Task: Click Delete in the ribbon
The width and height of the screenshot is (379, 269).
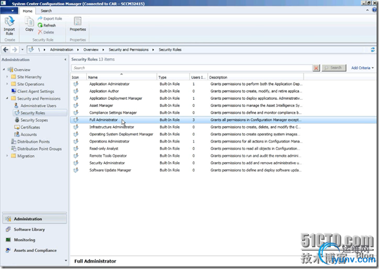Action: [46, 32]
